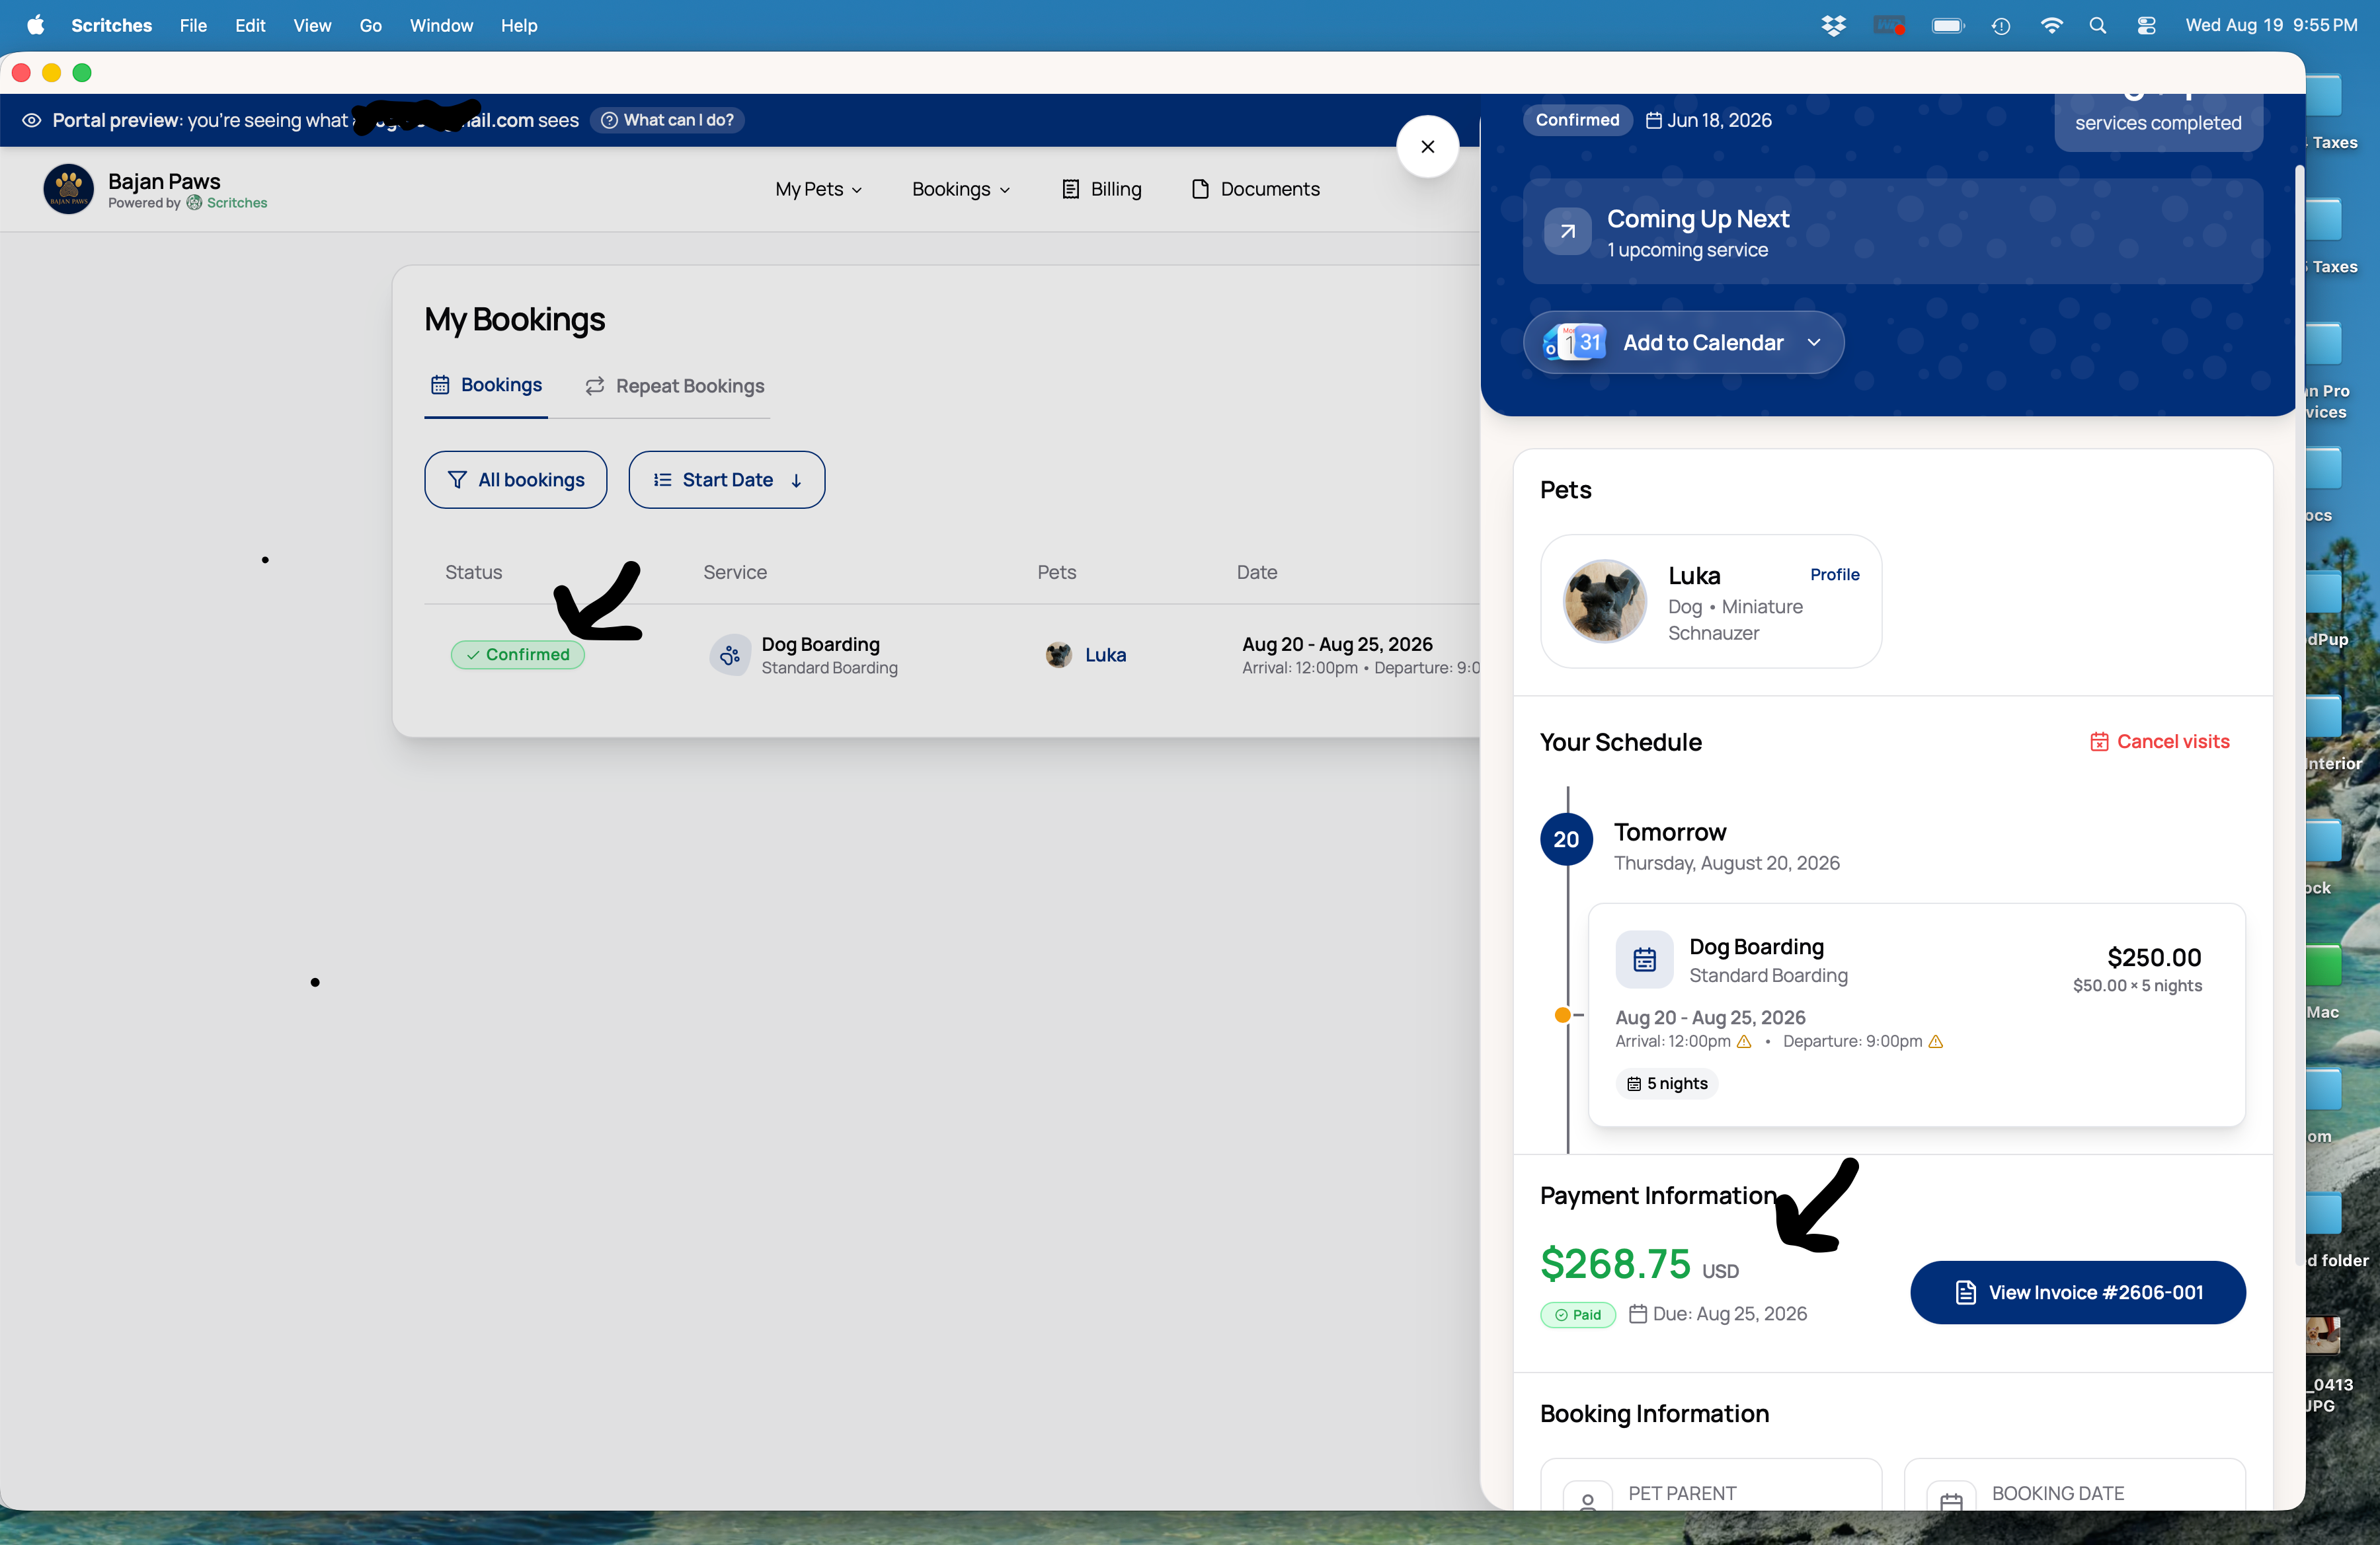
Task: Open the All bookings filter
Action: click(x=516, y=480)
